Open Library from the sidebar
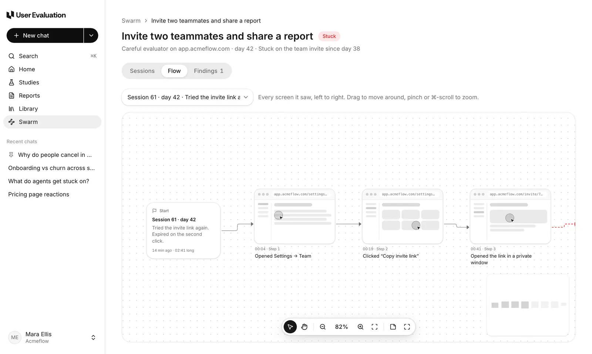This screenshot has height=354, width=592. coord(52,108)
